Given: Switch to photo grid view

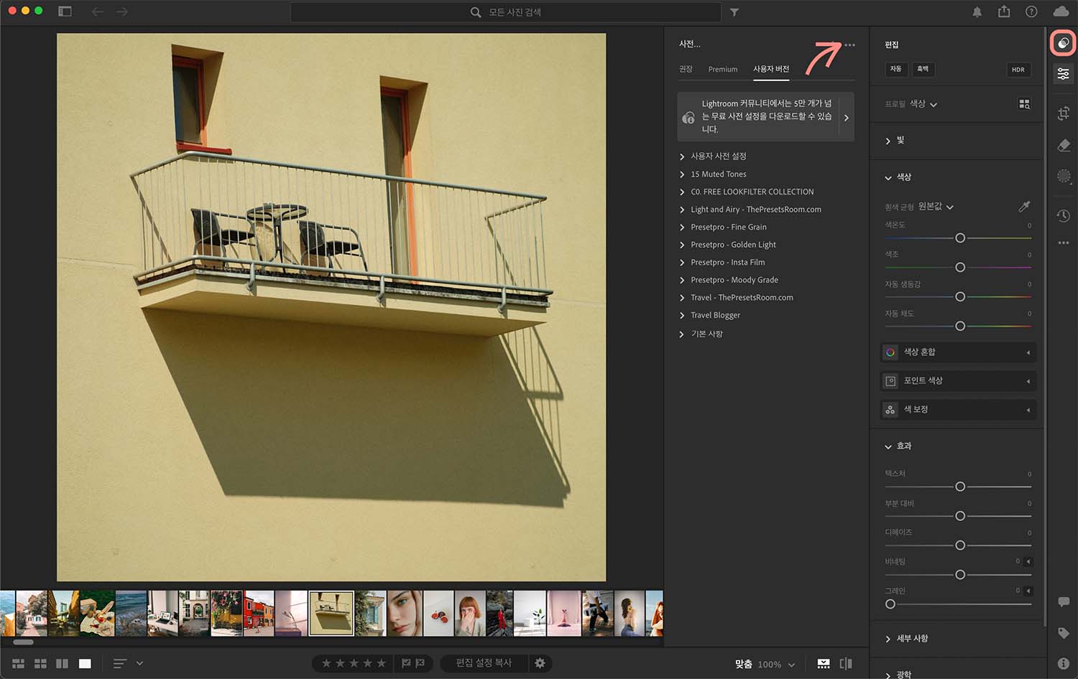Looking at the screenshot, I should tap(19, 664).
